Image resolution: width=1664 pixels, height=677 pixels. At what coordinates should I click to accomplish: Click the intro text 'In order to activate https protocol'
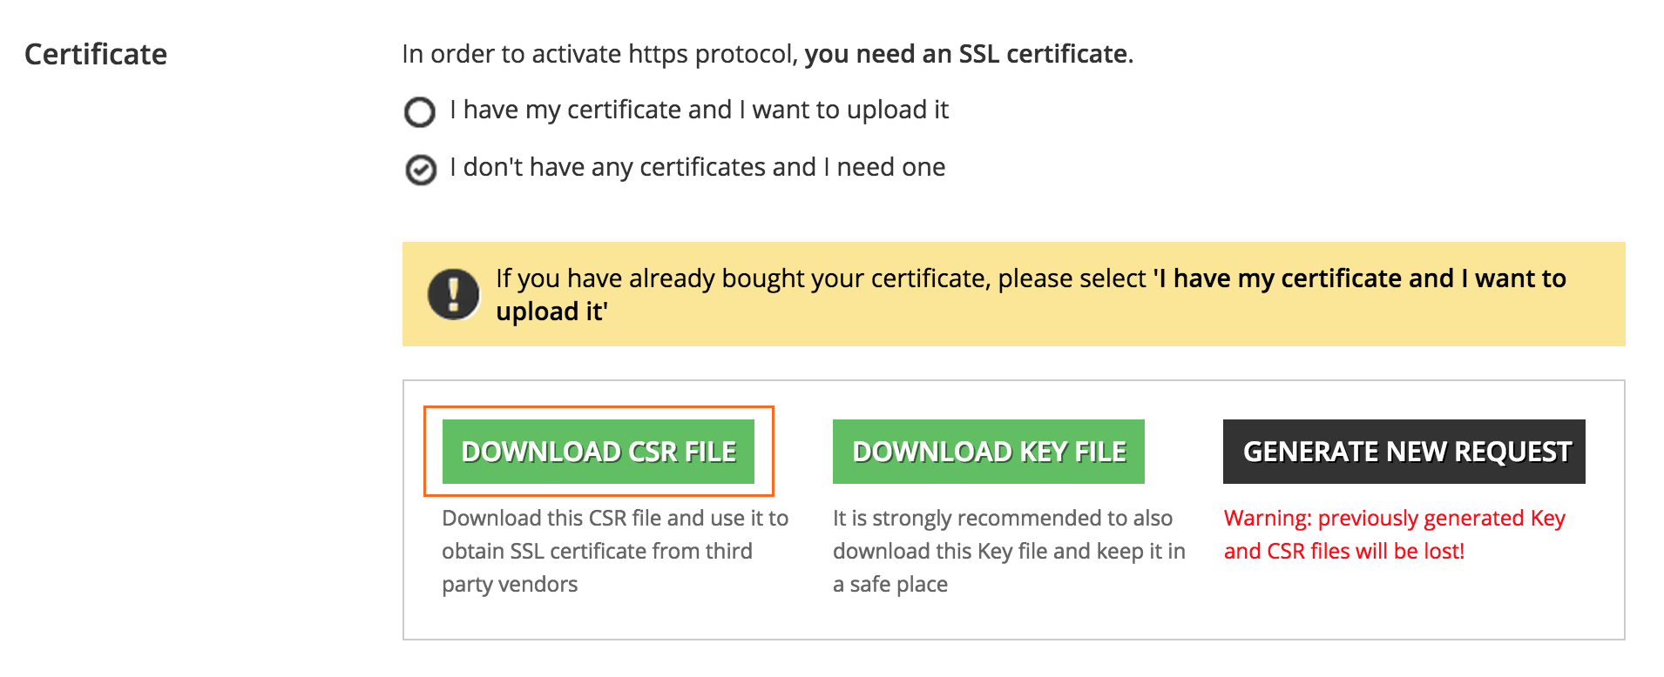click(599, 54)
